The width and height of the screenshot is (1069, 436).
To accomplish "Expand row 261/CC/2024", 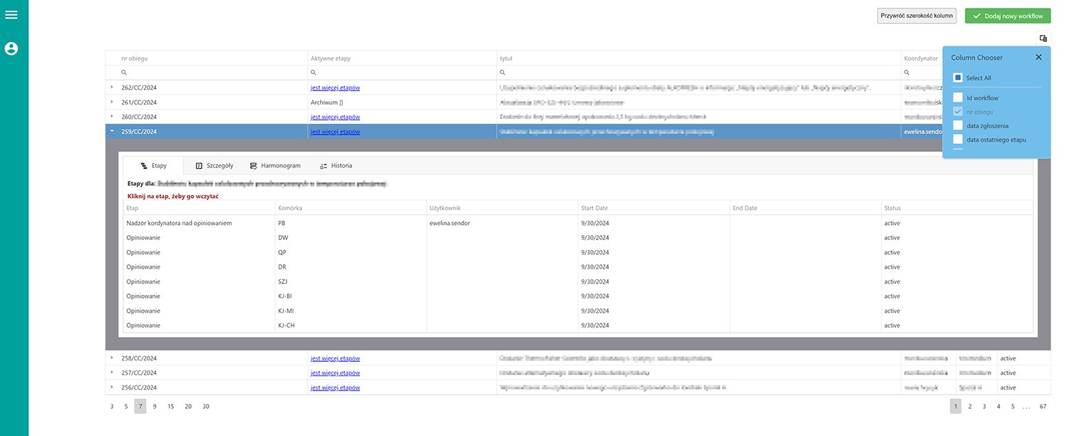I will point(111,102).
